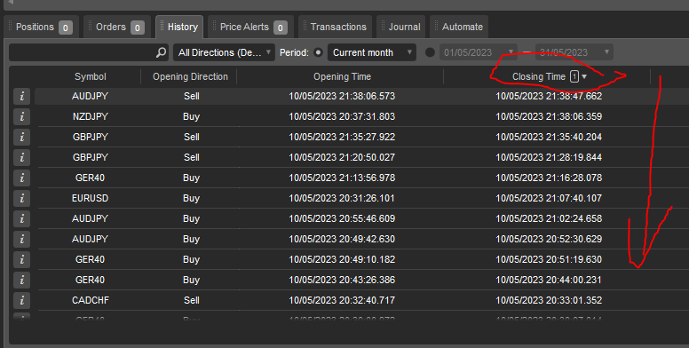The height and width of the screenshot is (348, 689).
Task: Open the Automate tab
Action: (x=459, y=28)
